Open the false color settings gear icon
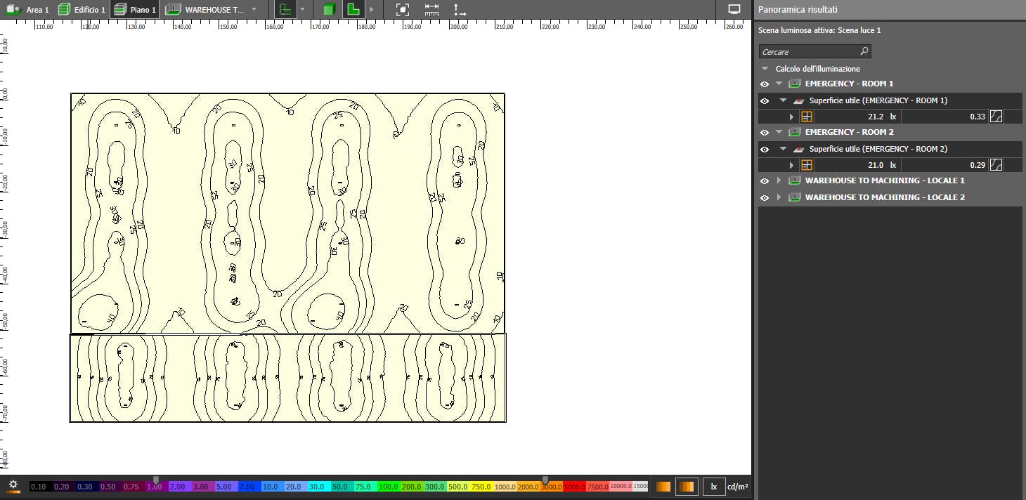The width and height of the screenshot is (1026, 500). click(13, 485)
